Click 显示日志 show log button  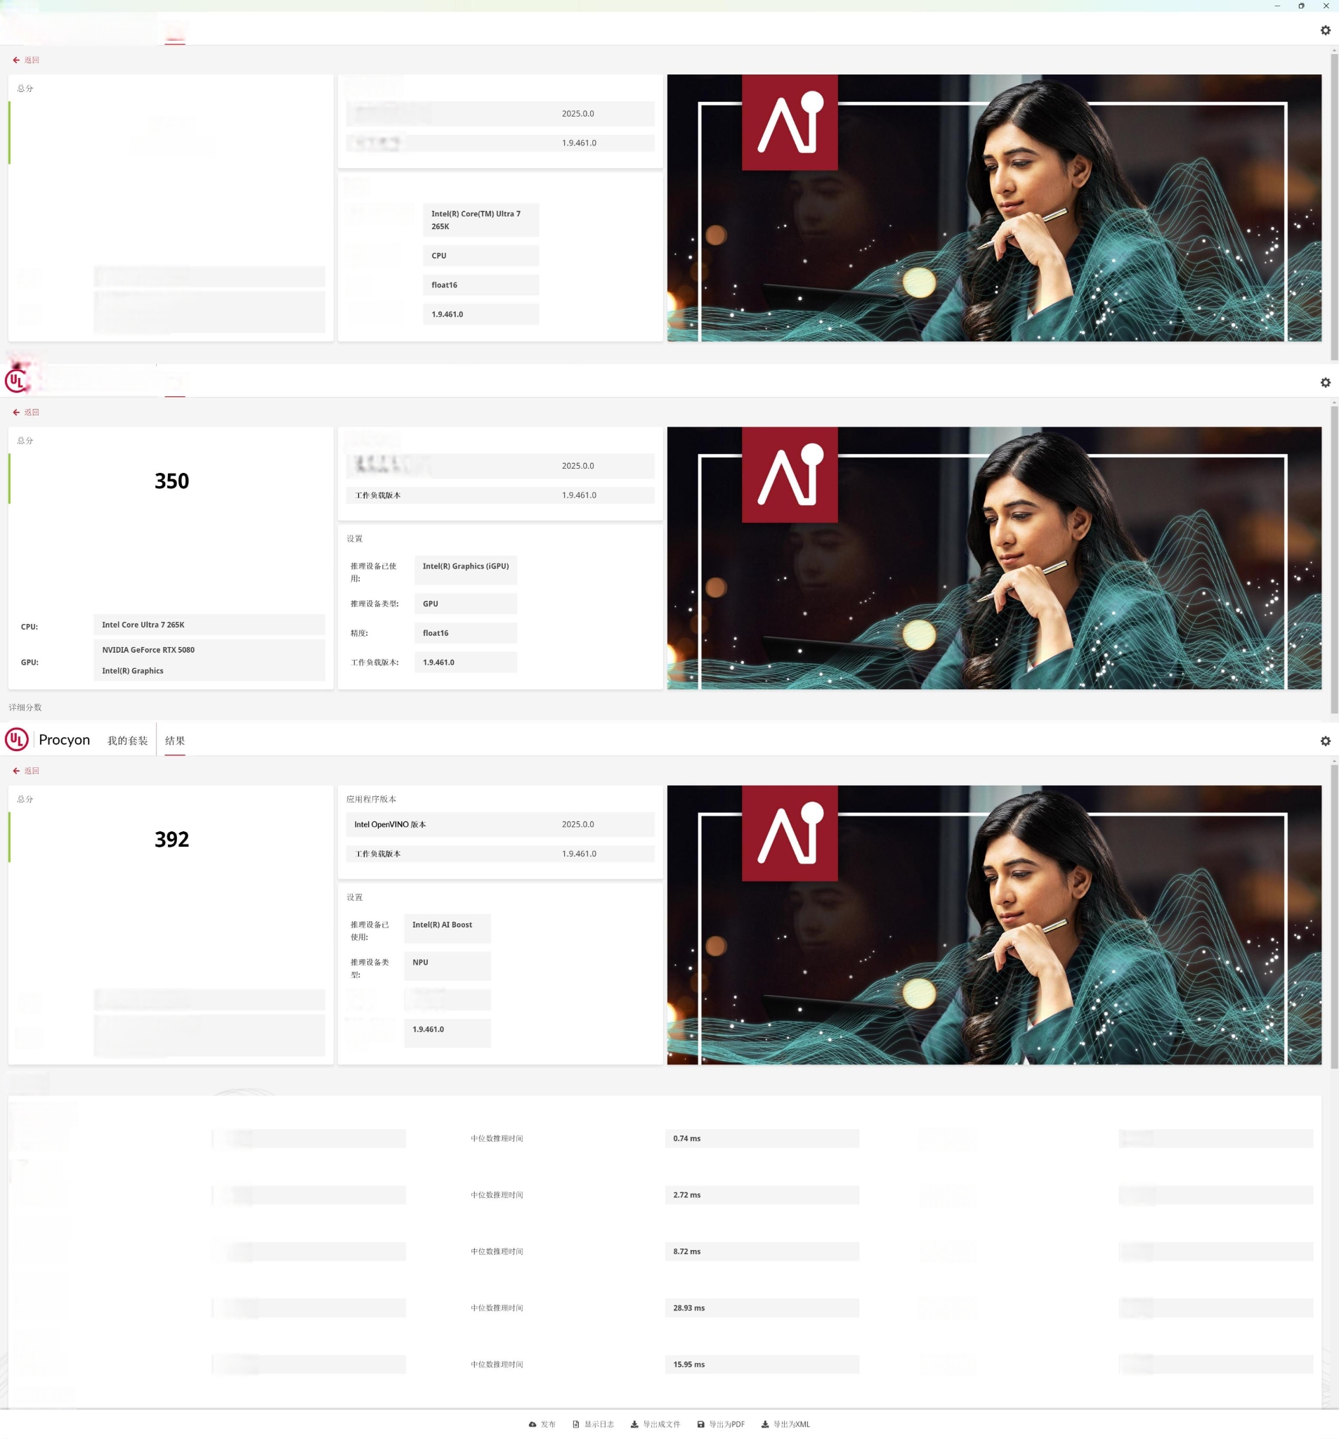(593, 1424)
